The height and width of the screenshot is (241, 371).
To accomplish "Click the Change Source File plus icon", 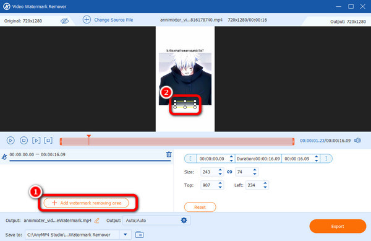I will coord(87,20).
